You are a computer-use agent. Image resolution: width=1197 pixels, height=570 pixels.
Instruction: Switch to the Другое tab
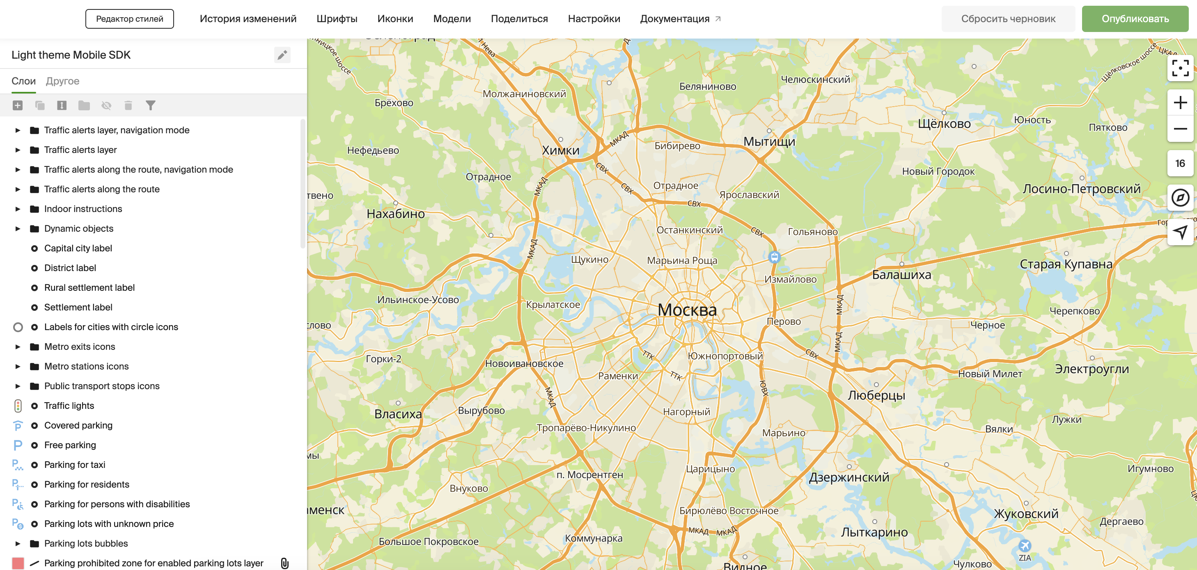(x=62, y=81)
